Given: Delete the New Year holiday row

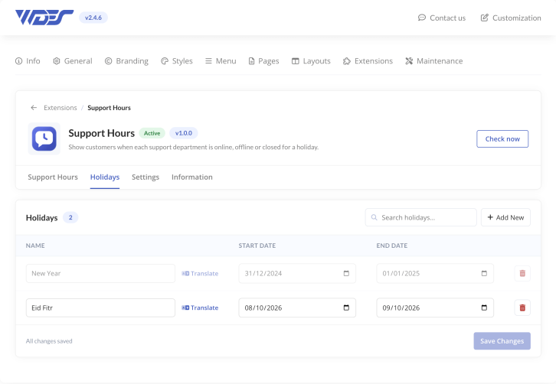Looking at the screenshot, I should click(522, 274).
